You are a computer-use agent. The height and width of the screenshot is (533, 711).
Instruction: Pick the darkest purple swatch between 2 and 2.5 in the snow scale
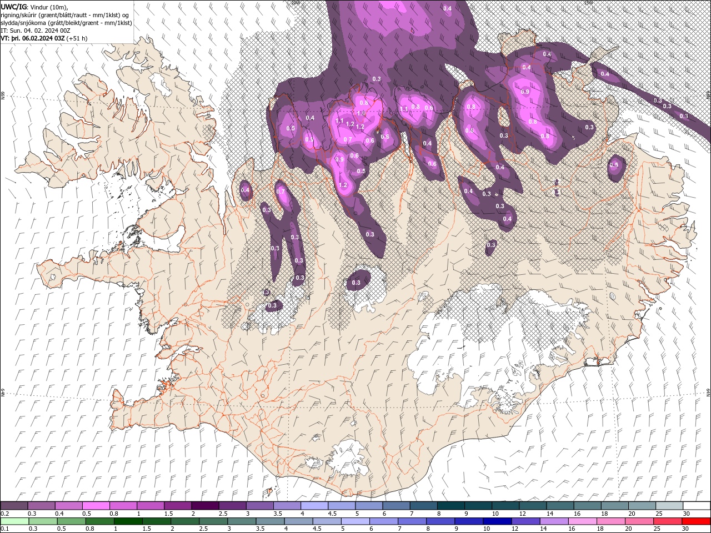click(x=205, y=505)
